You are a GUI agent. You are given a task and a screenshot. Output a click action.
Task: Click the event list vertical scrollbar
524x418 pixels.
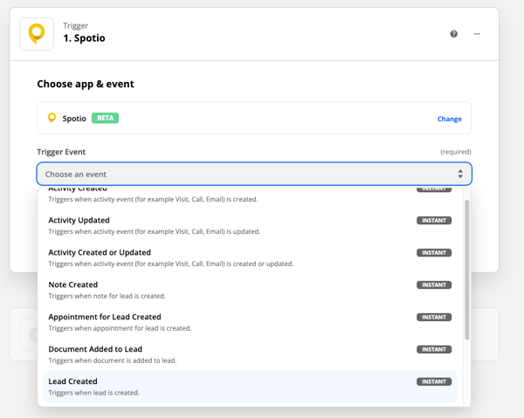467,270
